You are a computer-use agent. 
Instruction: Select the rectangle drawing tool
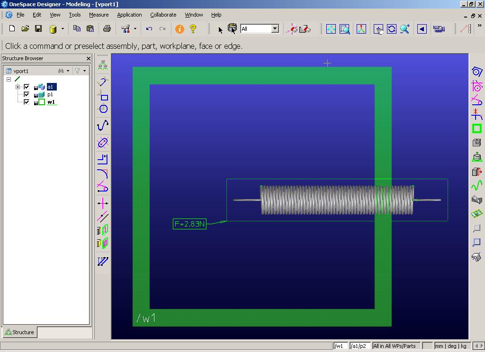pyautogui.click(x=103, y=95)
